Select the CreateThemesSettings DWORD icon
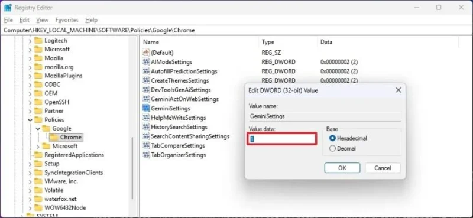Viewport: 473px width, 218px height. tap(146, 80)
